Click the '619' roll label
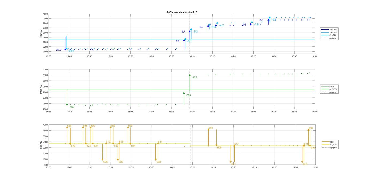Image resolution: width=374 pixels, height=185 pixels. coord(121,142)
